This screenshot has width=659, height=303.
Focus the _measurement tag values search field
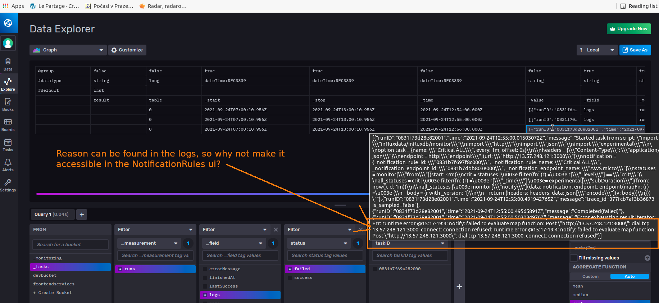155,255
